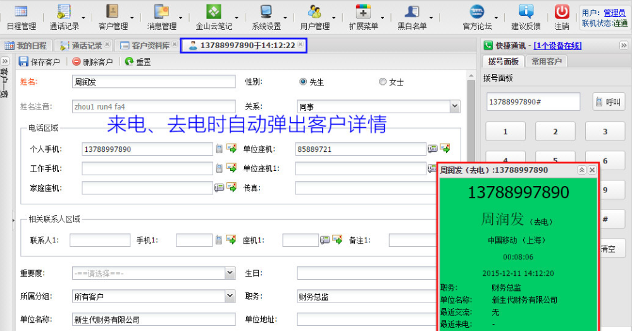Open the 日程管理 toolbar icon
Image resolution: width=632 pixels, height=331 pixels.
pyautogui.click(x=21, y=12)
